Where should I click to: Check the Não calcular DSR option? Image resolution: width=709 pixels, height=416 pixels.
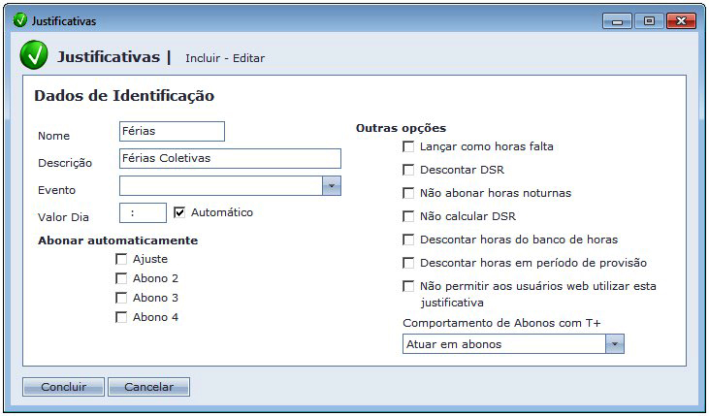(408, 216)
